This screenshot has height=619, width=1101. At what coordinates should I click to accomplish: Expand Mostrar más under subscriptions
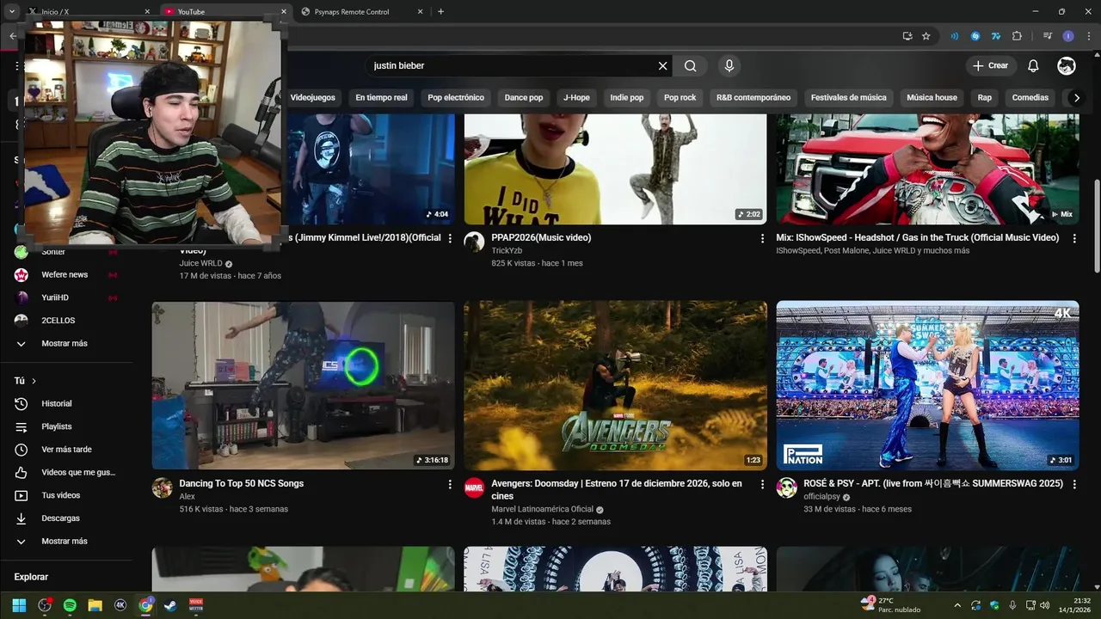65,344
